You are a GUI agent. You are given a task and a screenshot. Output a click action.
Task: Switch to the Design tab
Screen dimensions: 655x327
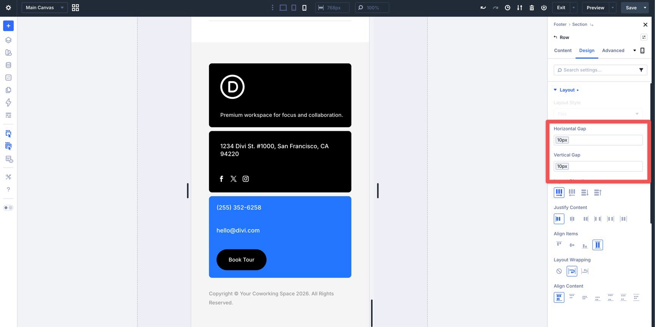pos(586,50)
